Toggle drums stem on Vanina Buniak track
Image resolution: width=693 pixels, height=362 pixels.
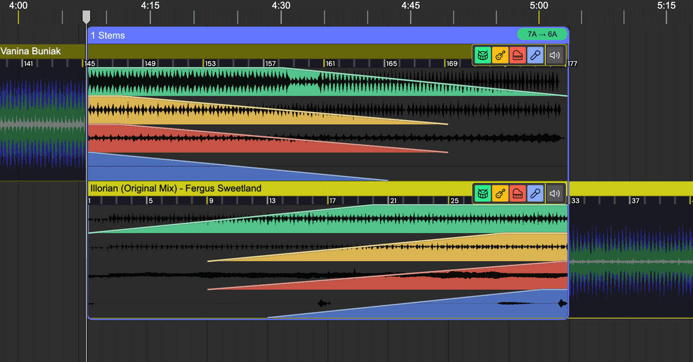482,55
